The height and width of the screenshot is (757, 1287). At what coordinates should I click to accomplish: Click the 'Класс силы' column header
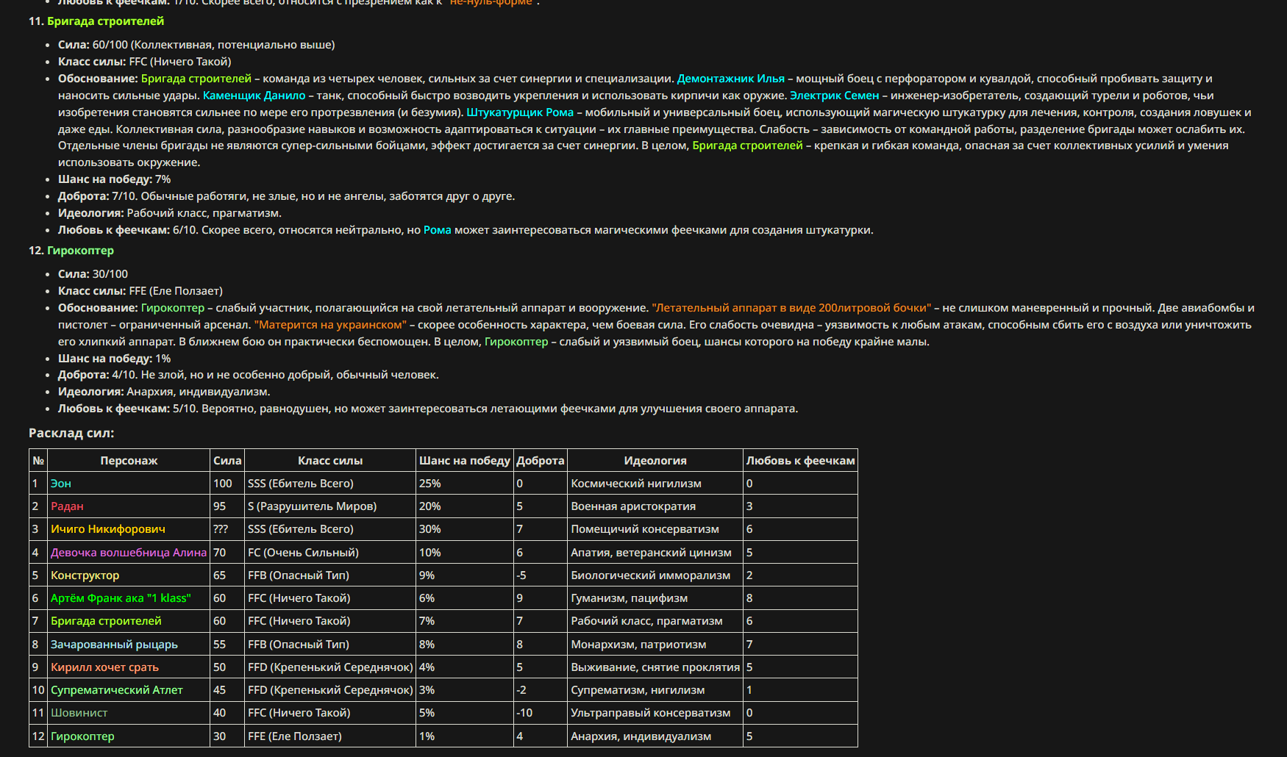pyautogui.click(x=330, y=461)
